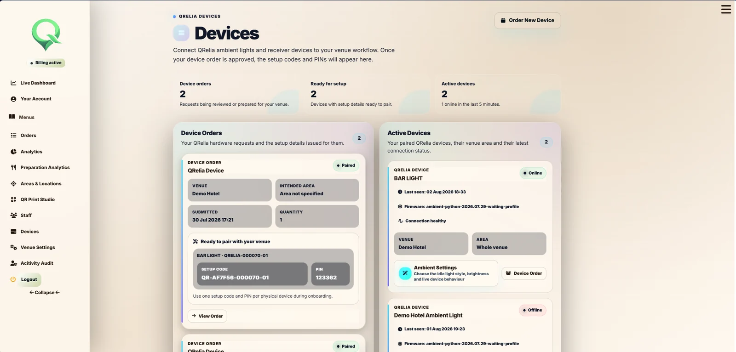Click the QR Print Studio QR icon
Viewport: 736px width, 352px height.
[x=13, y=199]
